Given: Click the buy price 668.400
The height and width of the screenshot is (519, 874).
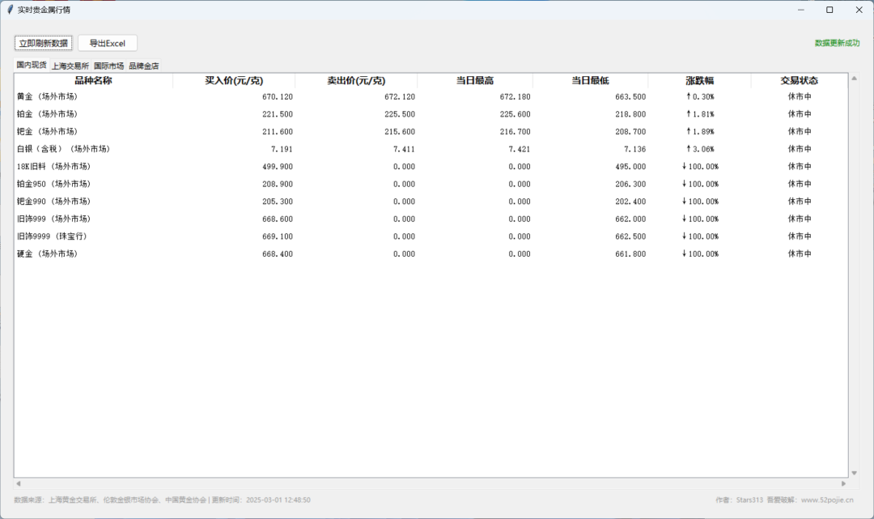Looking at the screenshot, I should pyautogui.click(x=278, y=253).
